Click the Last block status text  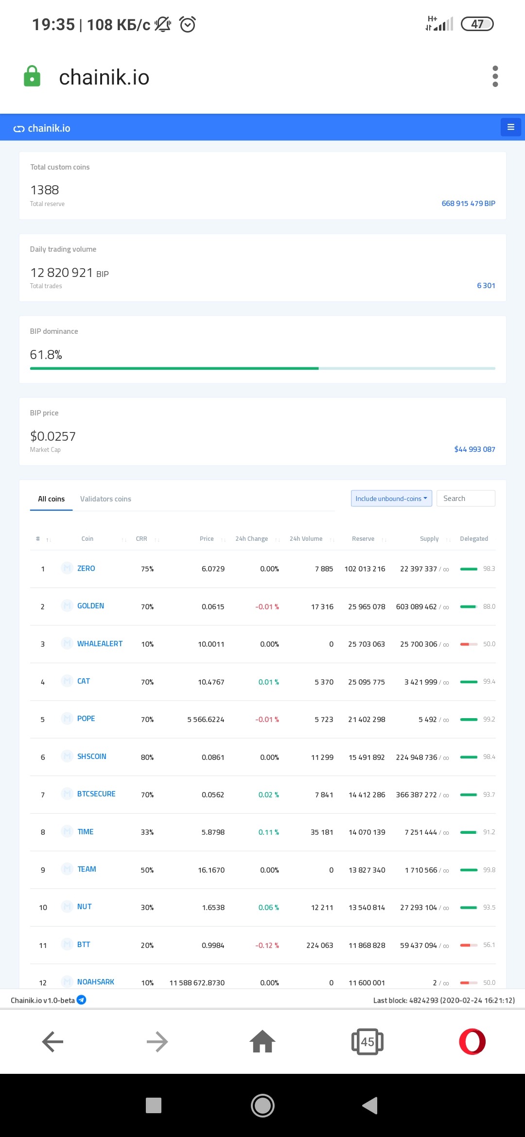(x=444, y=1000)
